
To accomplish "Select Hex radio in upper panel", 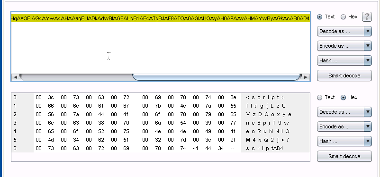I will coord(349,17).
